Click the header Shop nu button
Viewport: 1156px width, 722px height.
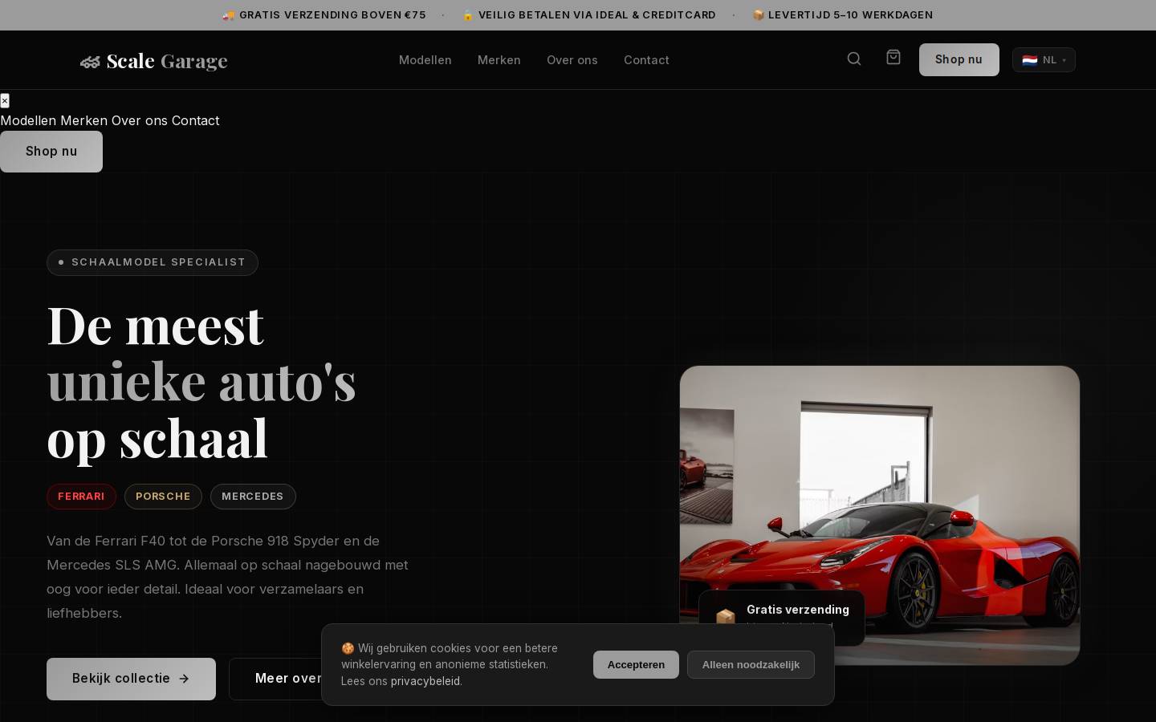click(x=959, y=59)
